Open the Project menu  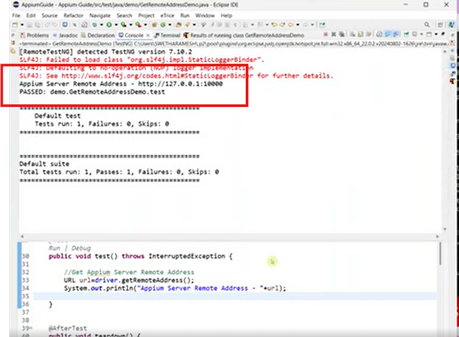pyautogui.click(x=146, y=16)
